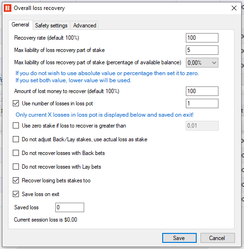Screen dimensions: 244x249
Task: Enable Do not recover losses with Back bets
Action: click(16, 153)
